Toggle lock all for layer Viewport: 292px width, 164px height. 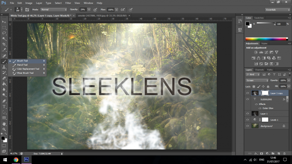click(x=268, y=86)
